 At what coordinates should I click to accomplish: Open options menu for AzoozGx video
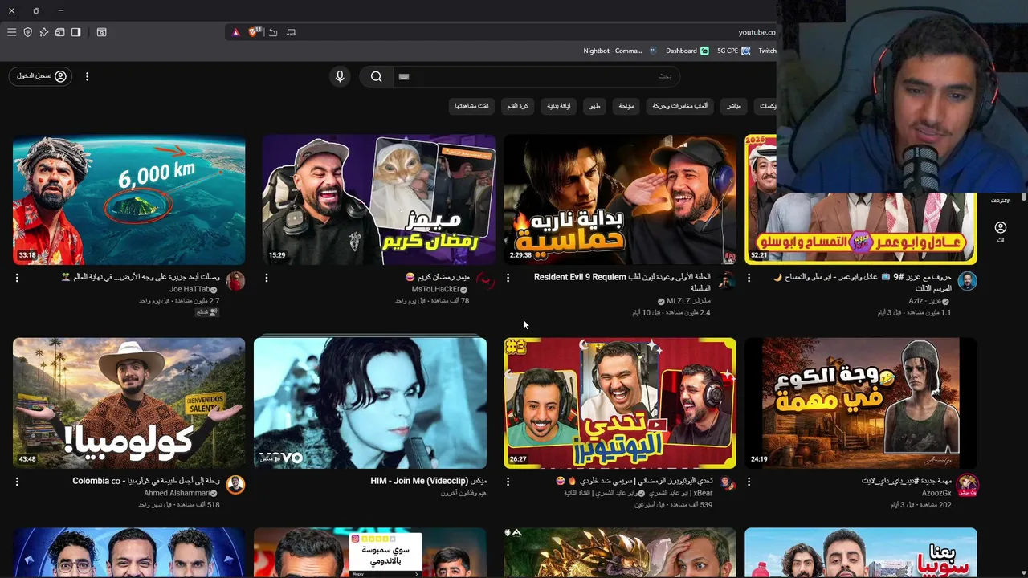tap(749, 482)
